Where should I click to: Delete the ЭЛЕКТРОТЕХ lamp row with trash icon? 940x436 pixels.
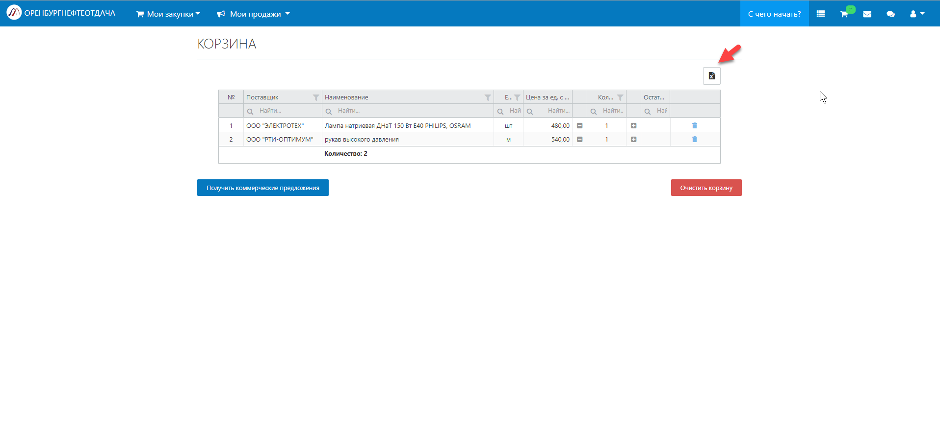tap(694, 126)
